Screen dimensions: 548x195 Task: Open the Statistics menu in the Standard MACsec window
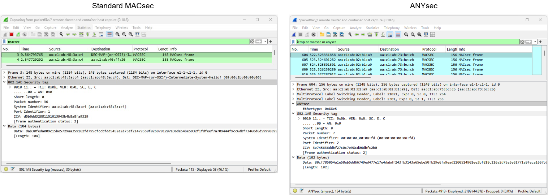point(84,27)
